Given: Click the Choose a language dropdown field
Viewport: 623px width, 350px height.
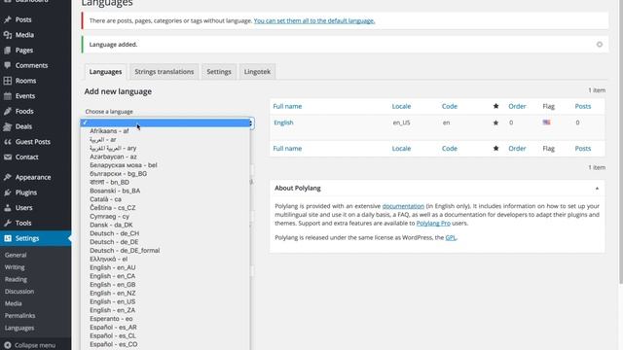Looking at the screenshot, I should click(x=166, y=122).
